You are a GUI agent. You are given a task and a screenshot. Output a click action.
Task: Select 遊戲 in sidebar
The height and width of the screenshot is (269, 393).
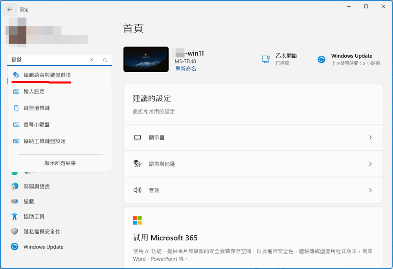[60, 201]
